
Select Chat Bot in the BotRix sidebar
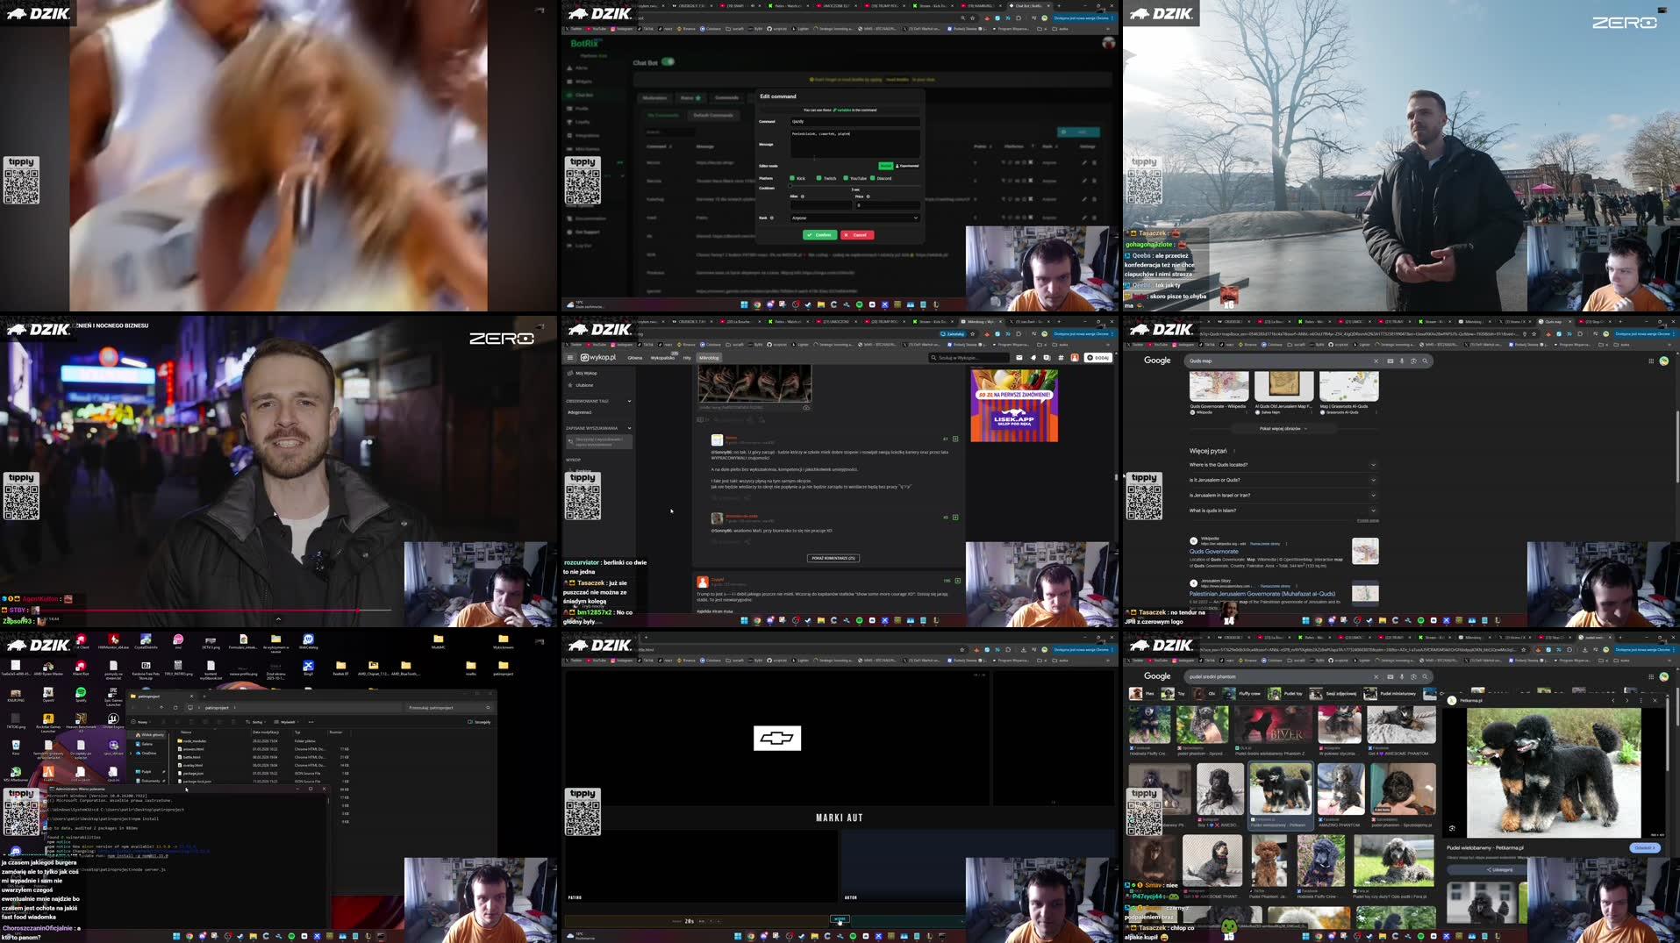tap(583, 95)
